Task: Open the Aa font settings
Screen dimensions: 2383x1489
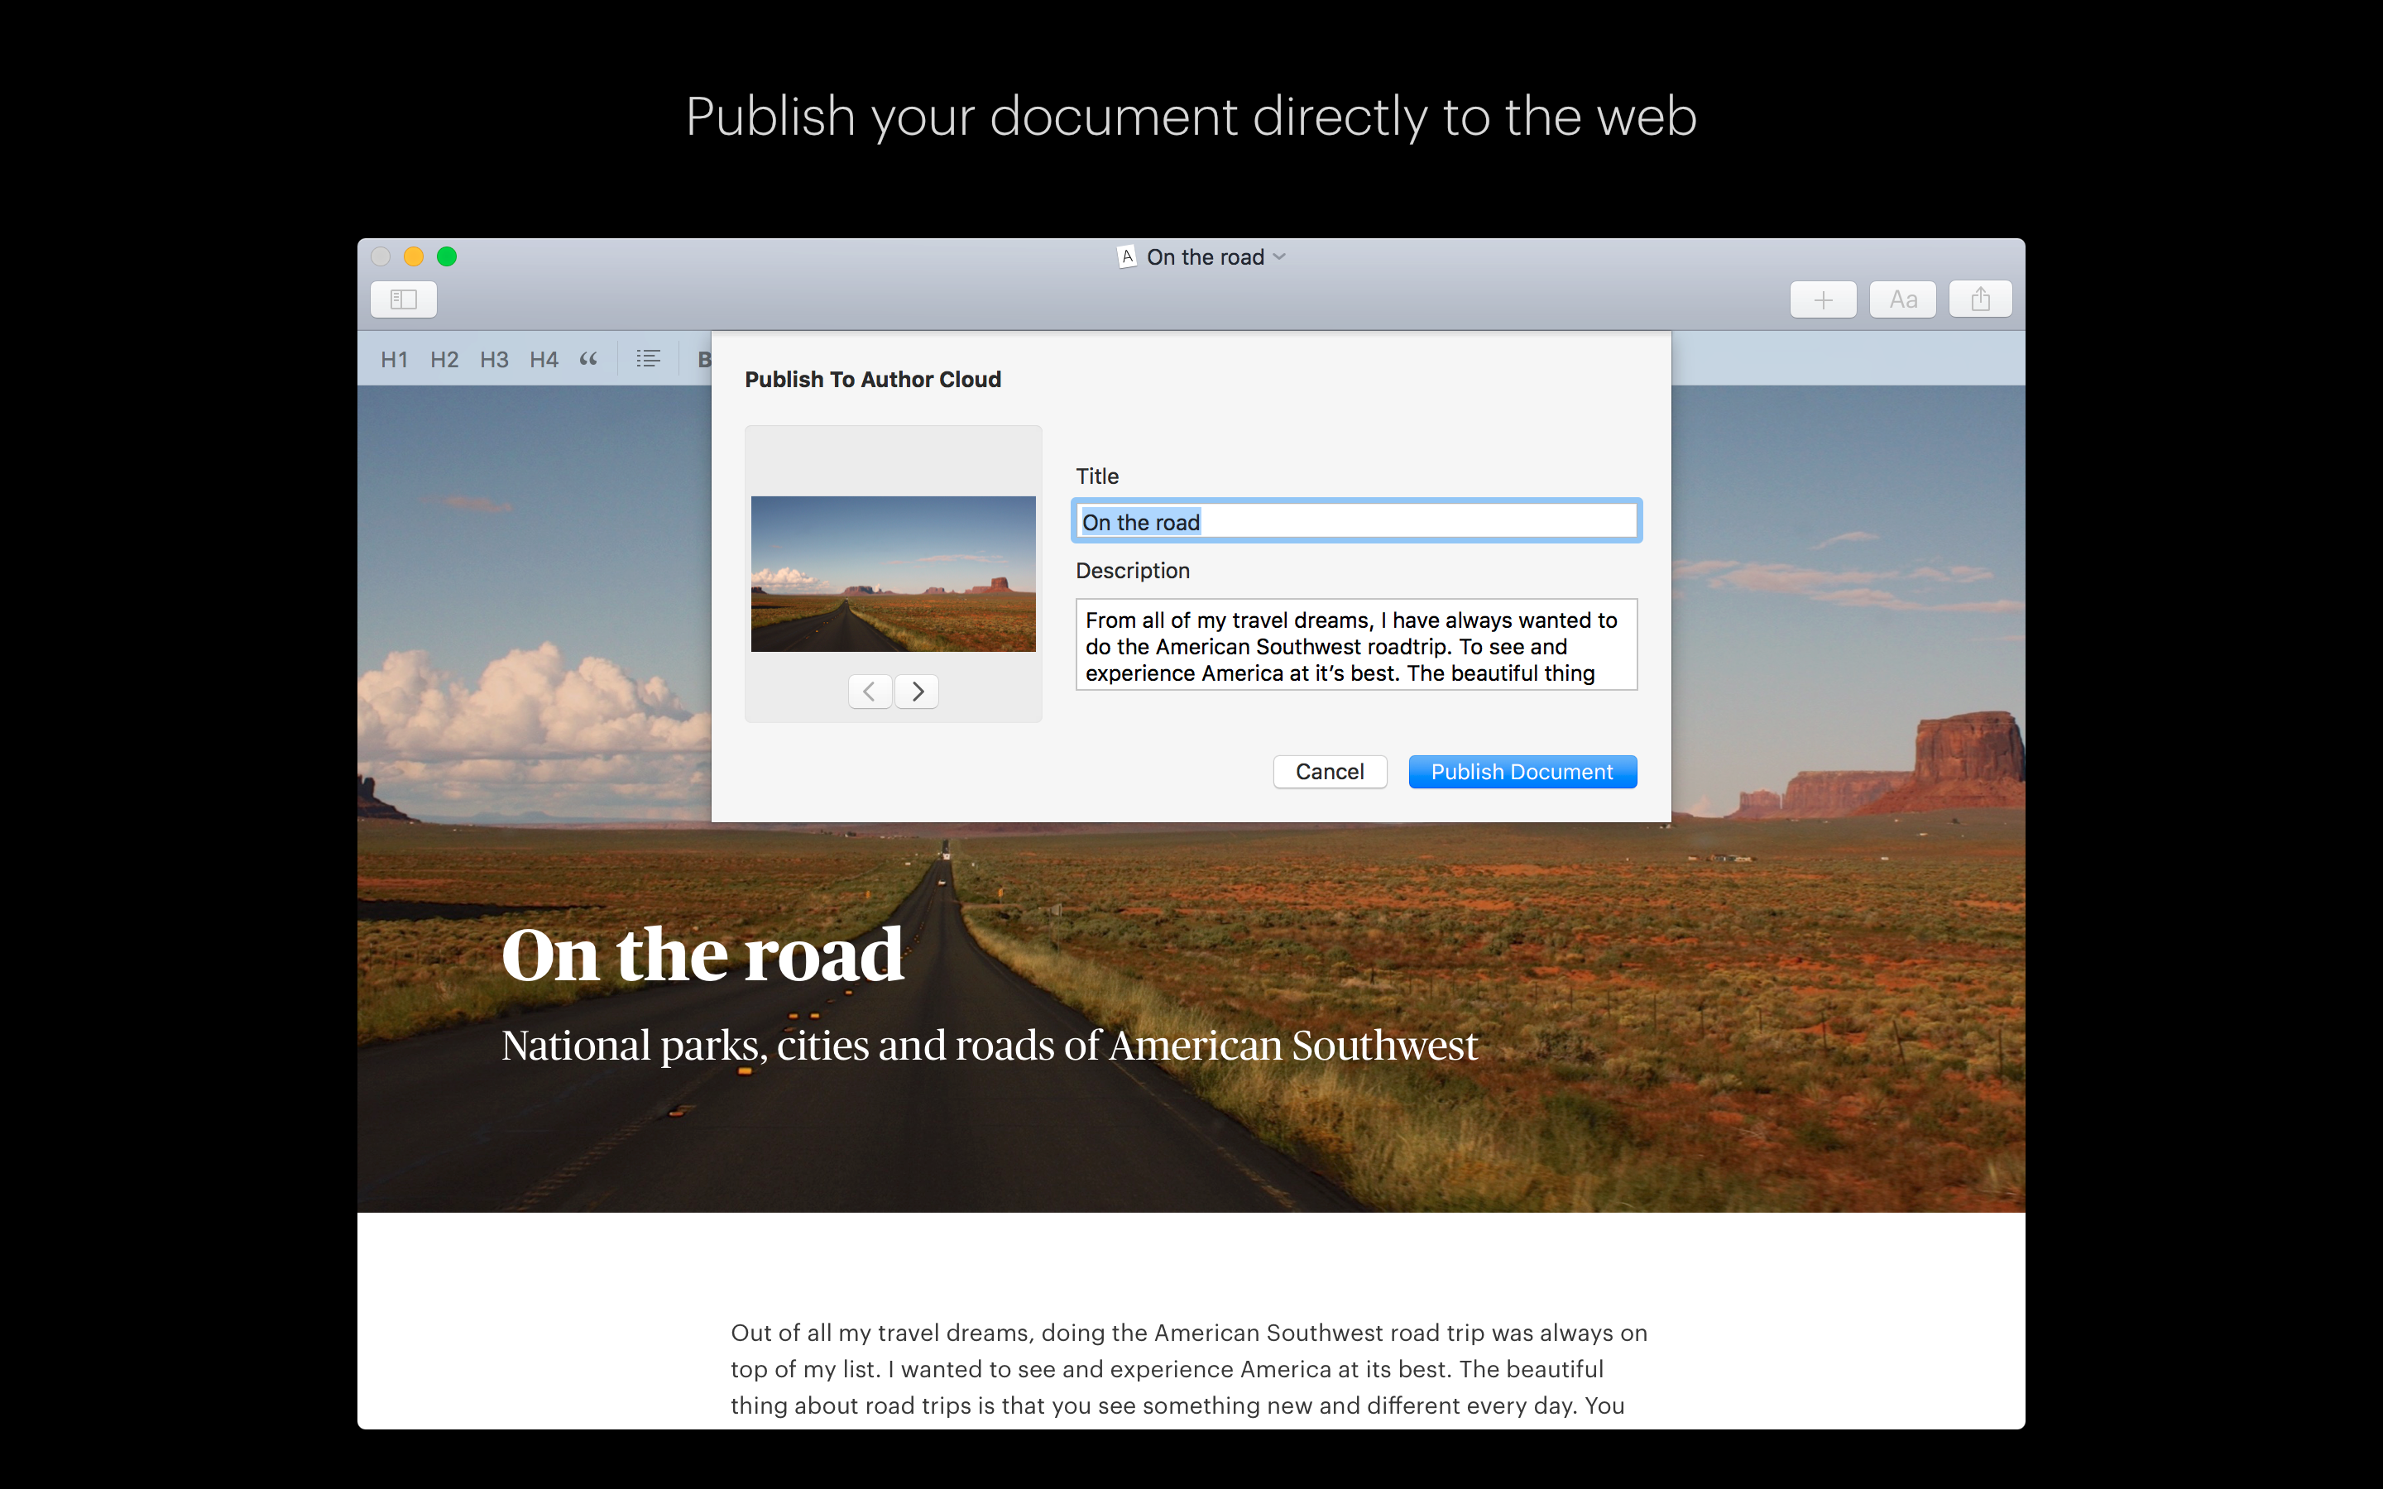Action: (x=1902, y=299)
